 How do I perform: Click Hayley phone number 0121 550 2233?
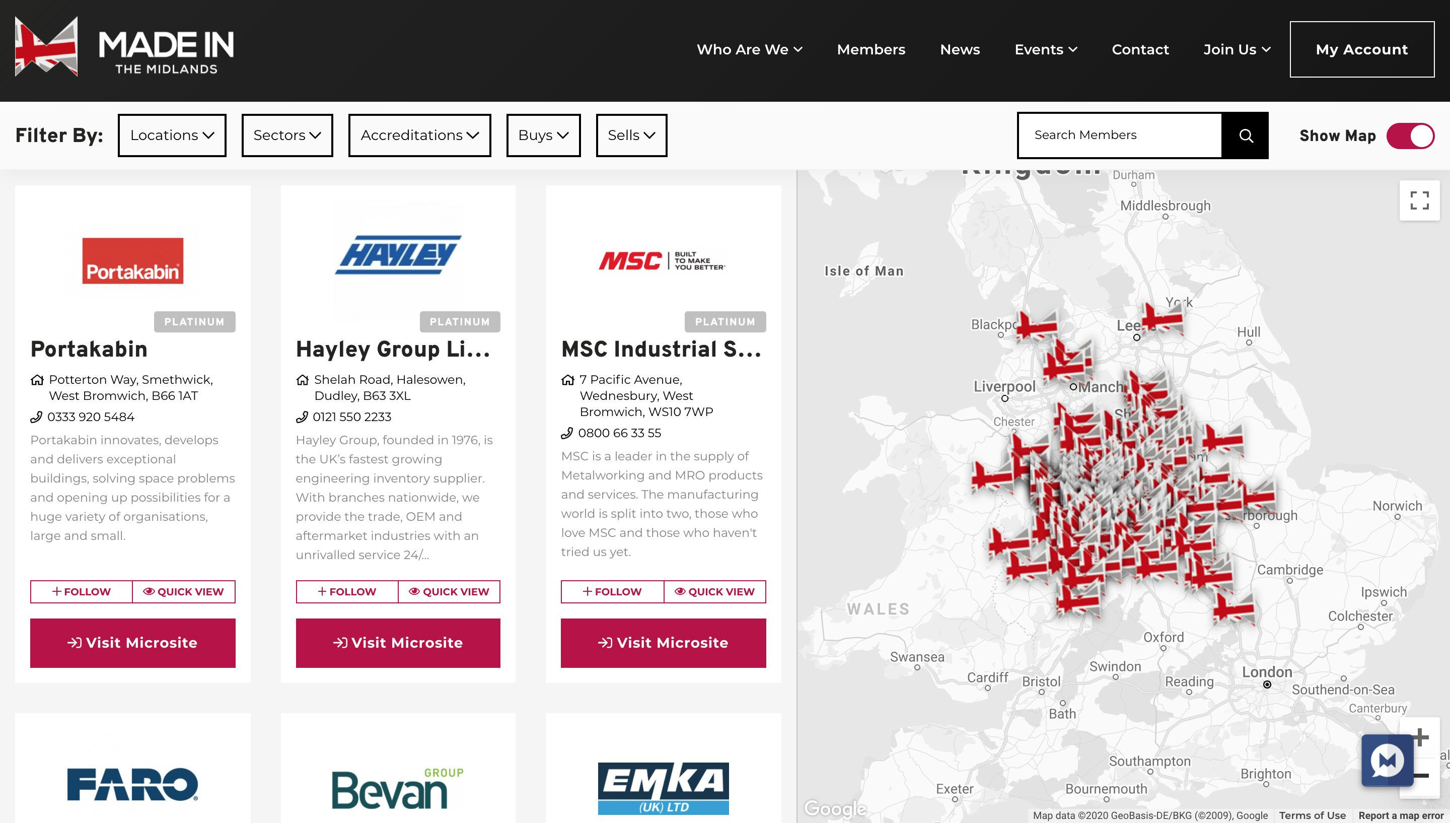351,417
